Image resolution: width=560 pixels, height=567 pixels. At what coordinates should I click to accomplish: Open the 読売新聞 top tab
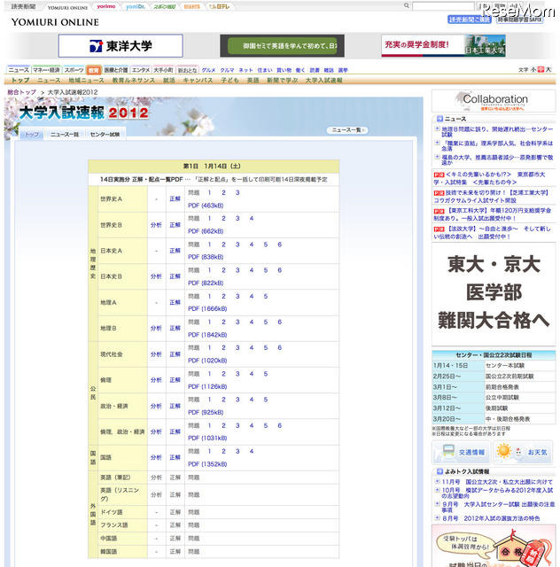pyautogui.click(x=23, y=6)
